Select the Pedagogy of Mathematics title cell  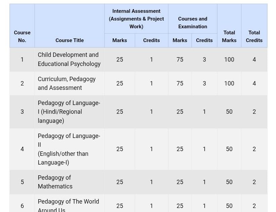55,182
